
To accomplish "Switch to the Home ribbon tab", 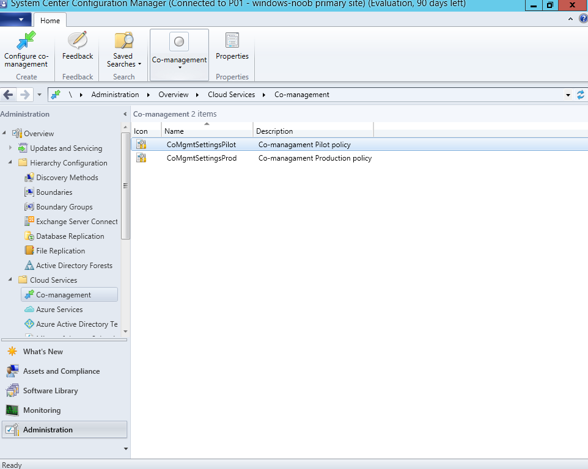I will pos(50,20).
